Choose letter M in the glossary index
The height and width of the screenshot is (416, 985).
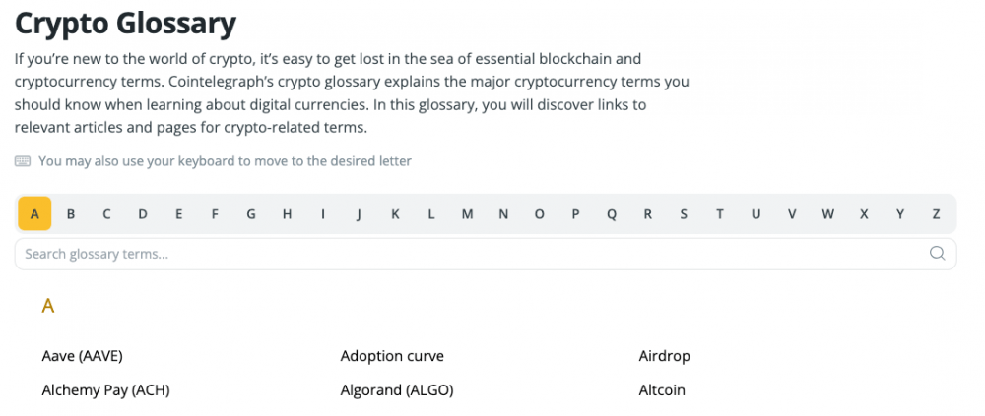[467, 214]
